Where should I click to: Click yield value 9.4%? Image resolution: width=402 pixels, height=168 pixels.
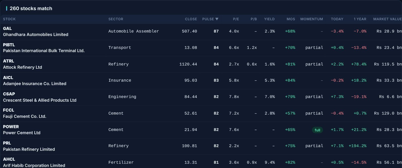pyautogui.click(x=270, y=162)
